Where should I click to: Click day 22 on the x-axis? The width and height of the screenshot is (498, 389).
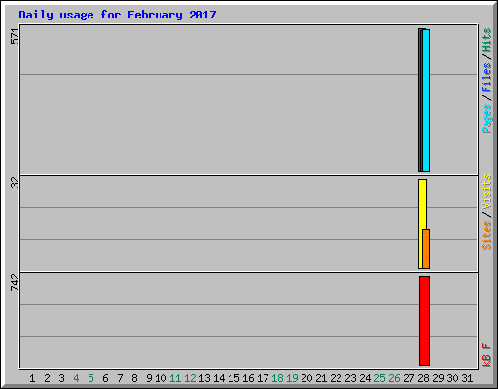pos(336,378)
